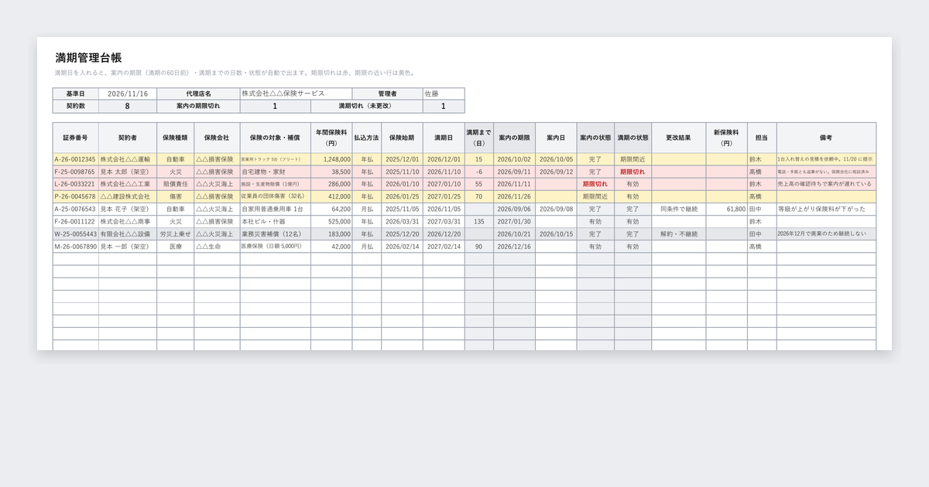The image size is (929, 487).
Task: Click the 保険の対象・補償 column header
Action: [x=275, y=138]
